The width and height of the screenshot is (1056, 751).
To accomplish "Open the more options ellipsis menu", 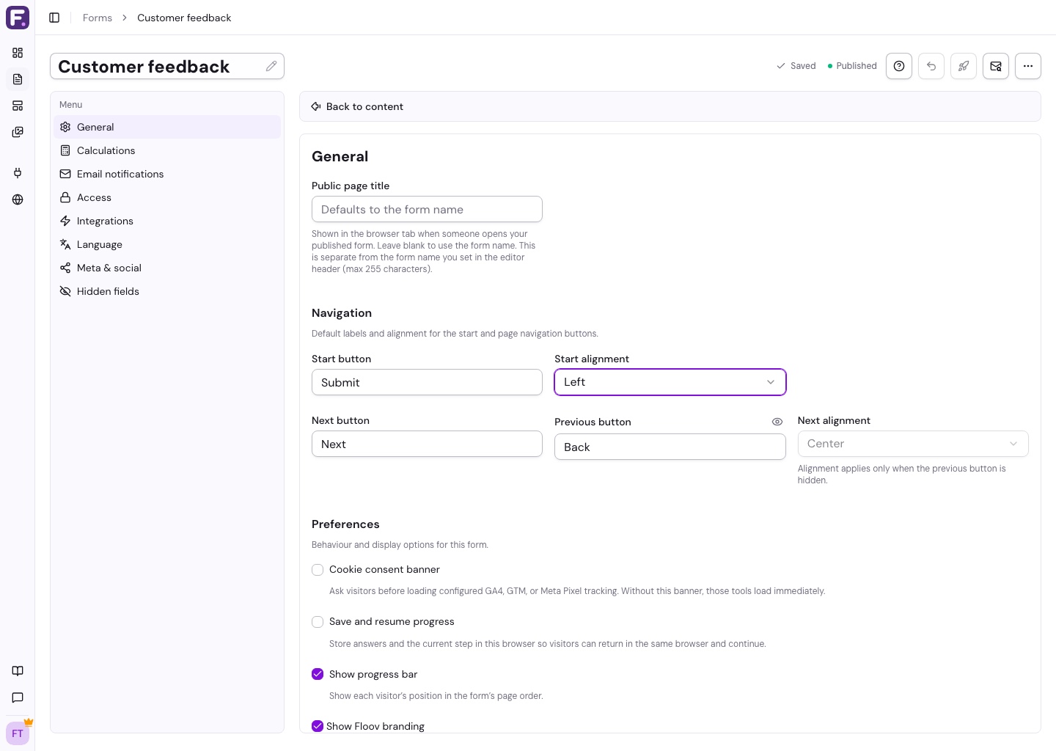I will coord(1028,66).
